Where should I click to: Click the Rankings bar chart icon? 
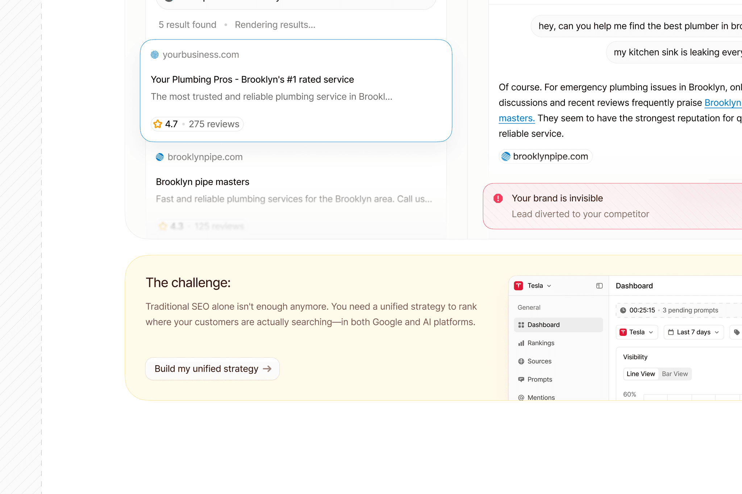[521, 343]
